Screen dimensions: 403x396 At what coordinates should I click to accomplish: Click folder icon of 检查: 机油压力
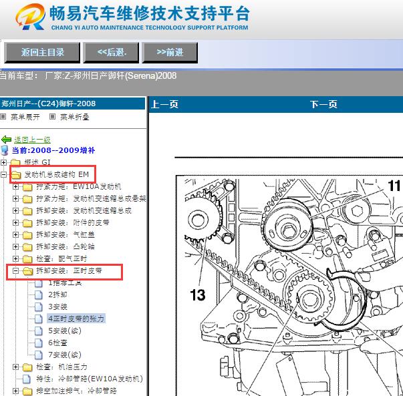click(x=27, y=367)
